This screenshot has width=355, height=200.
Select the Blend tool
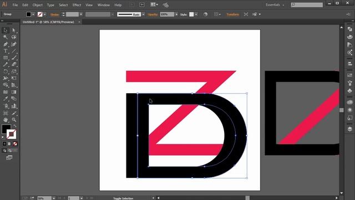coord(14,99)
